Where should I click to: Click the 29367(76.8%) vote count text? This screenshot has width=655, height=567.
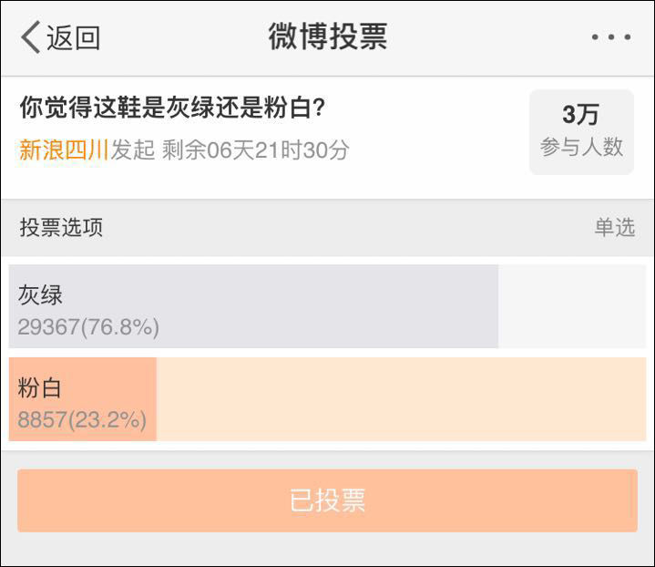(x=88, y=327)
